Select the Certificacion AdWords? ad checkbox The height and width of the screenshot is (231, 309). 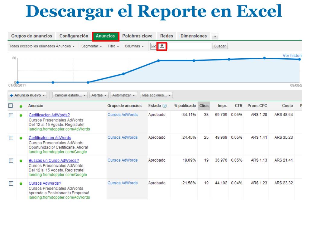point(11,115)
